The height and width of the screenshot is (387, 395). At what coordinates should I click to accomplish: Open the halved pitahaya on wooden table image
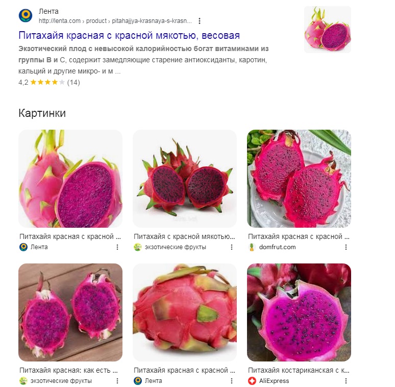click(x=70, y=312)
